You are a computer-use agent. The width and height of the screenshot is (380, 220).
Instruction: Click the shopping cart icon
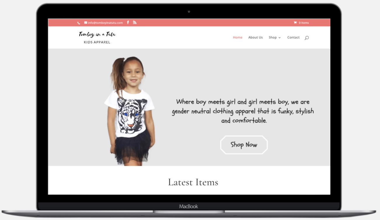tap(295, 22)
